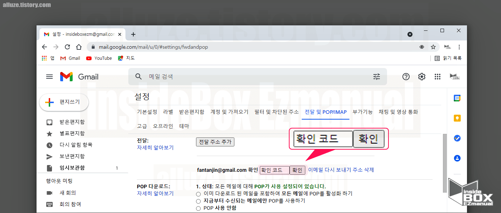The image size is (501, 213).
Task: Click the 전달 주소 추가 button
Action: point(215,142)
